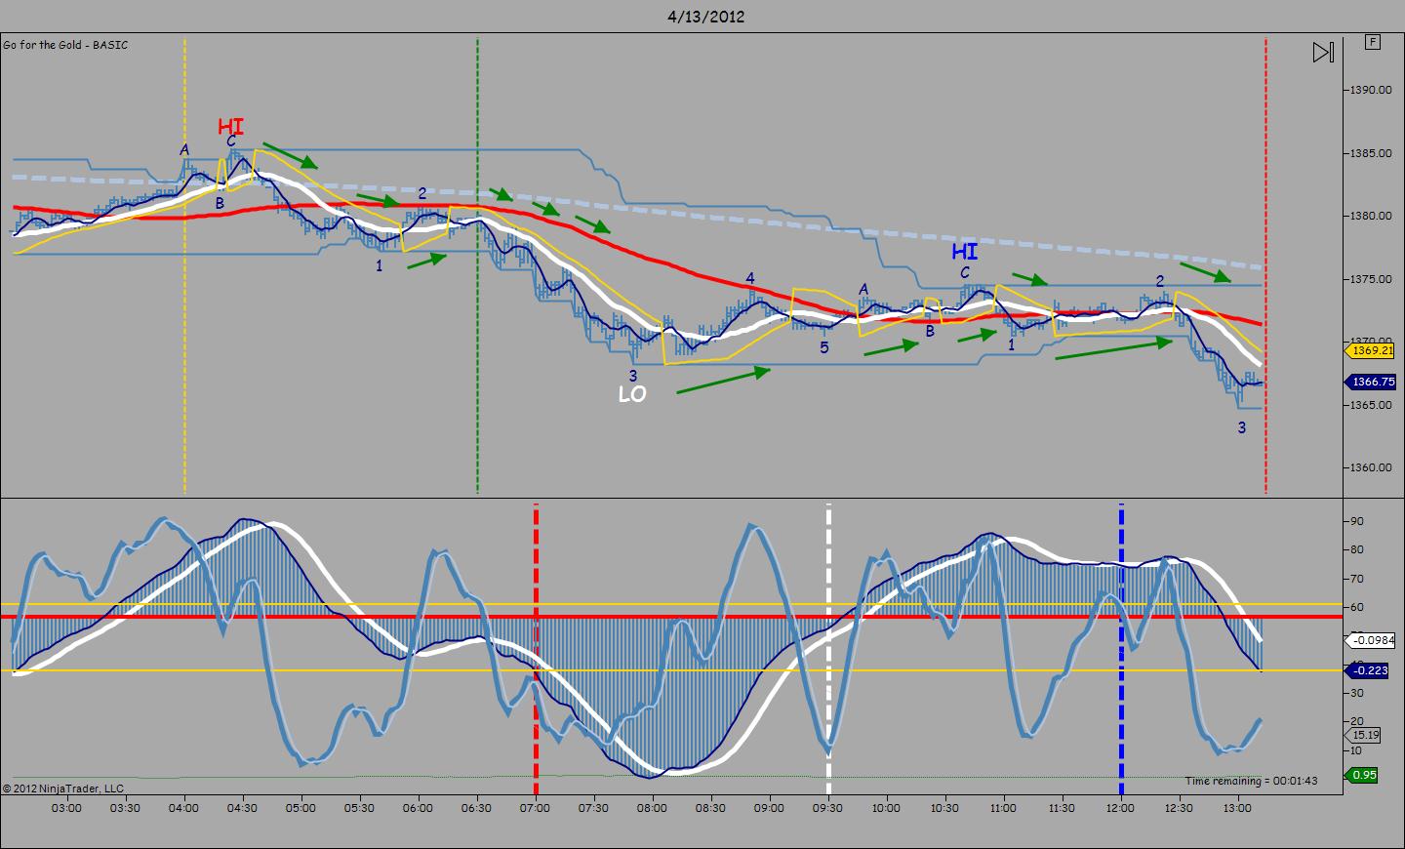The height and width of the screenshot is (849, 1405).
Task: Select the white dashed vertical line at 09:30
Action: click(x=828, y=650)
